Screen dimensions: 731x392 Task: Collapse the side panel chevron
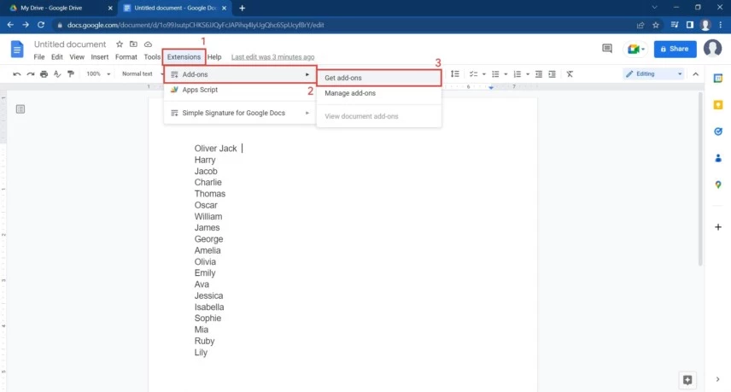[x=717, y=379]
